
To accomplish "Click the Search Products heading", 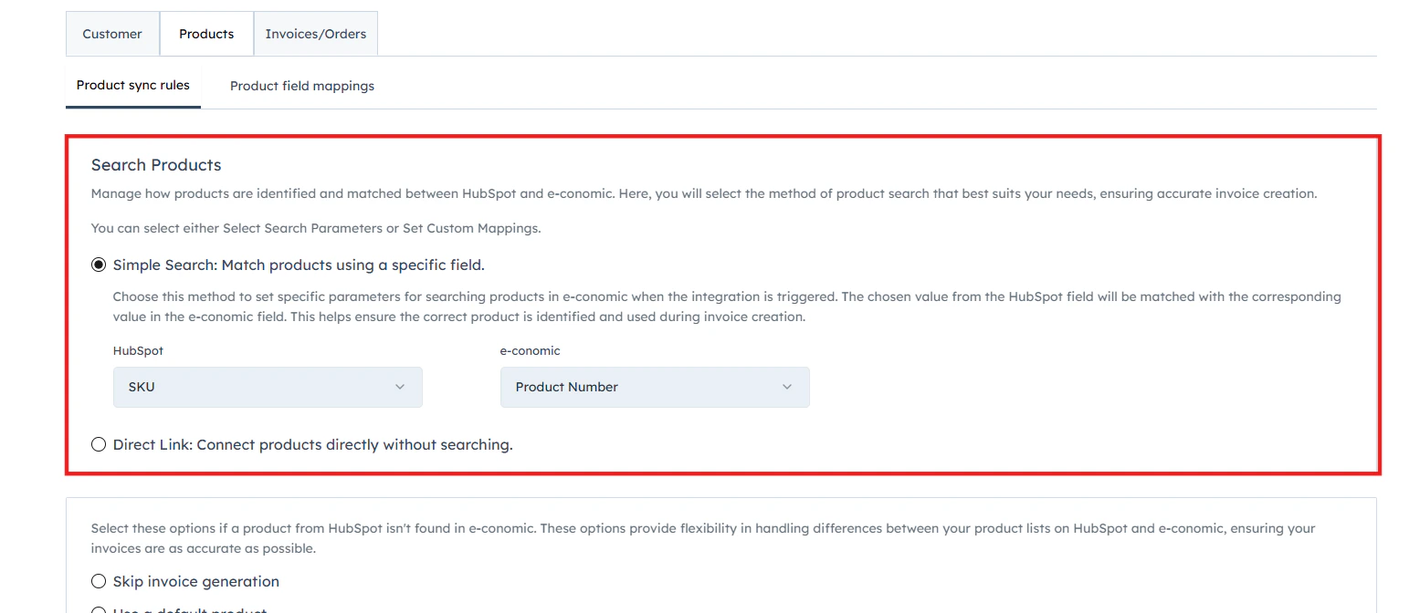I will tap(156, 165).
